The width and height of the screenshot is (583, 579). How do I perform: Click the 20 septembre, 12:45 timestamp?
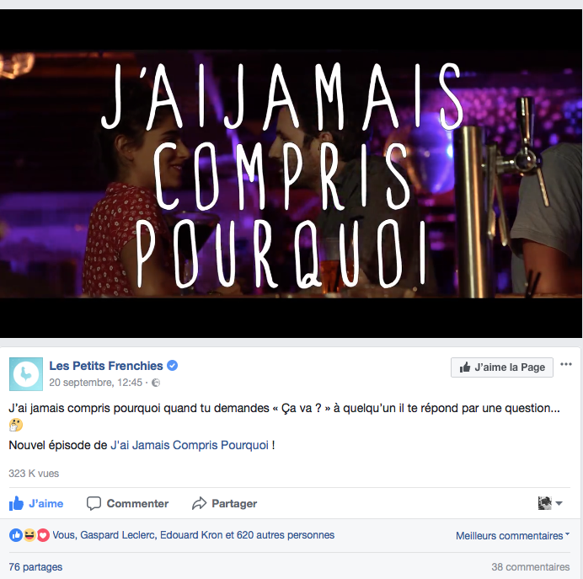click(95, 383)
